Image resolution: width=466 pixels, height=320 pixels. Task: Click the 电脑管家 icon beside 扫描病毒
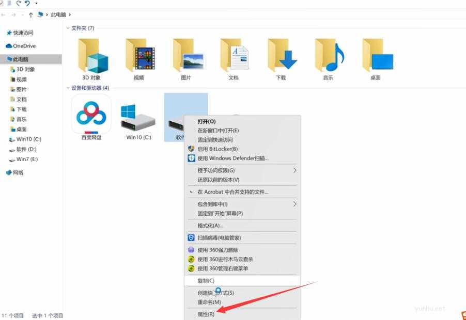(x=190, y=238)
